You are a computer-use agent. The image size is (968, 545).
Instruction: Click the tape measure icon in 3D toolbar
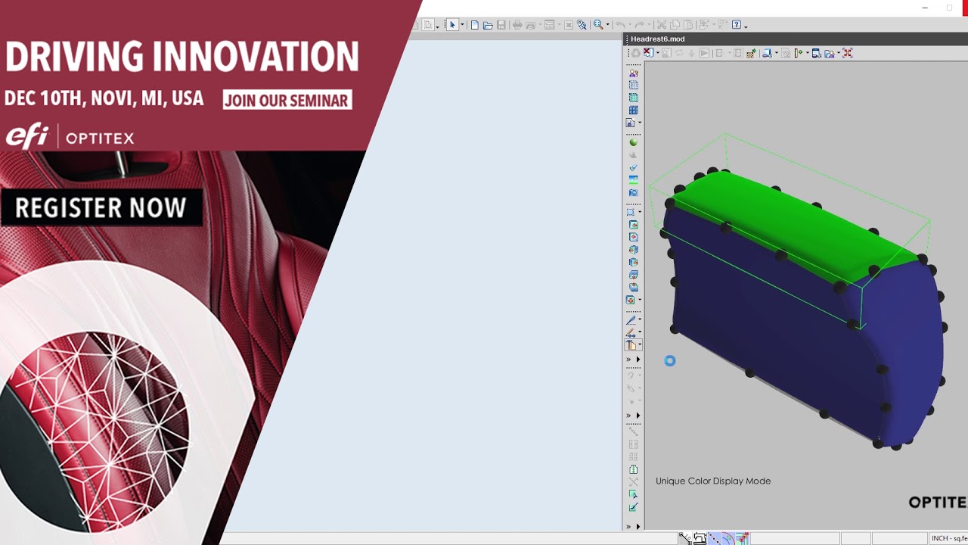pyautogui.click(x=798, y=53)
